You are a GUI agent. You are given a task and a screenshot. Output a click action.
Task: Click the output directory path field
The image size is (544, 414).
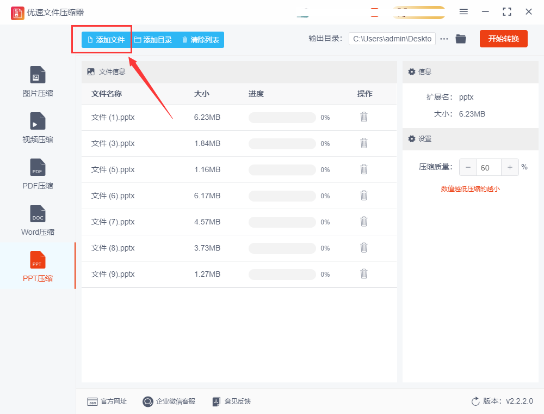[392, 39]
